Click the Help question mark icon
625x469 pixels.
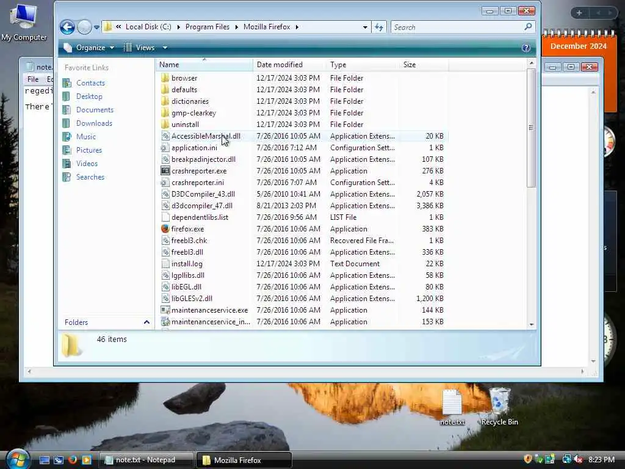click(x=526, y=48)
